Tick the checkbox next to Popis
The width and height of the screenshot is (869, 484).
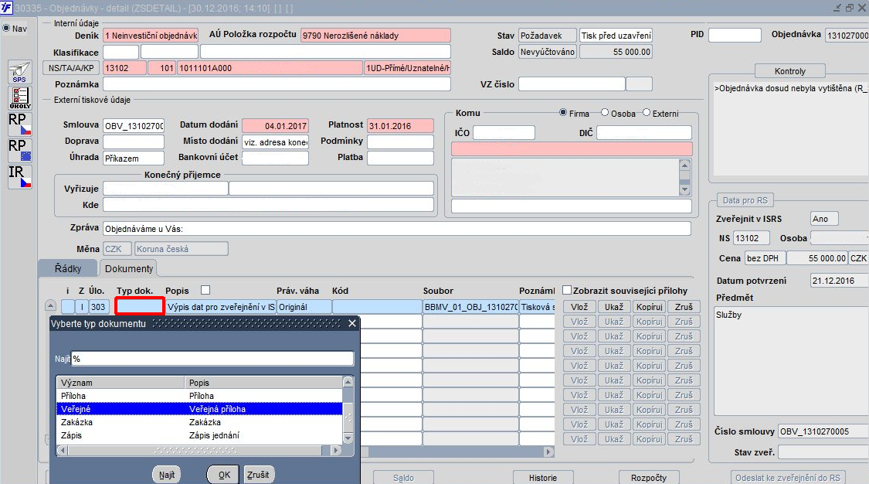coord(205,290)
